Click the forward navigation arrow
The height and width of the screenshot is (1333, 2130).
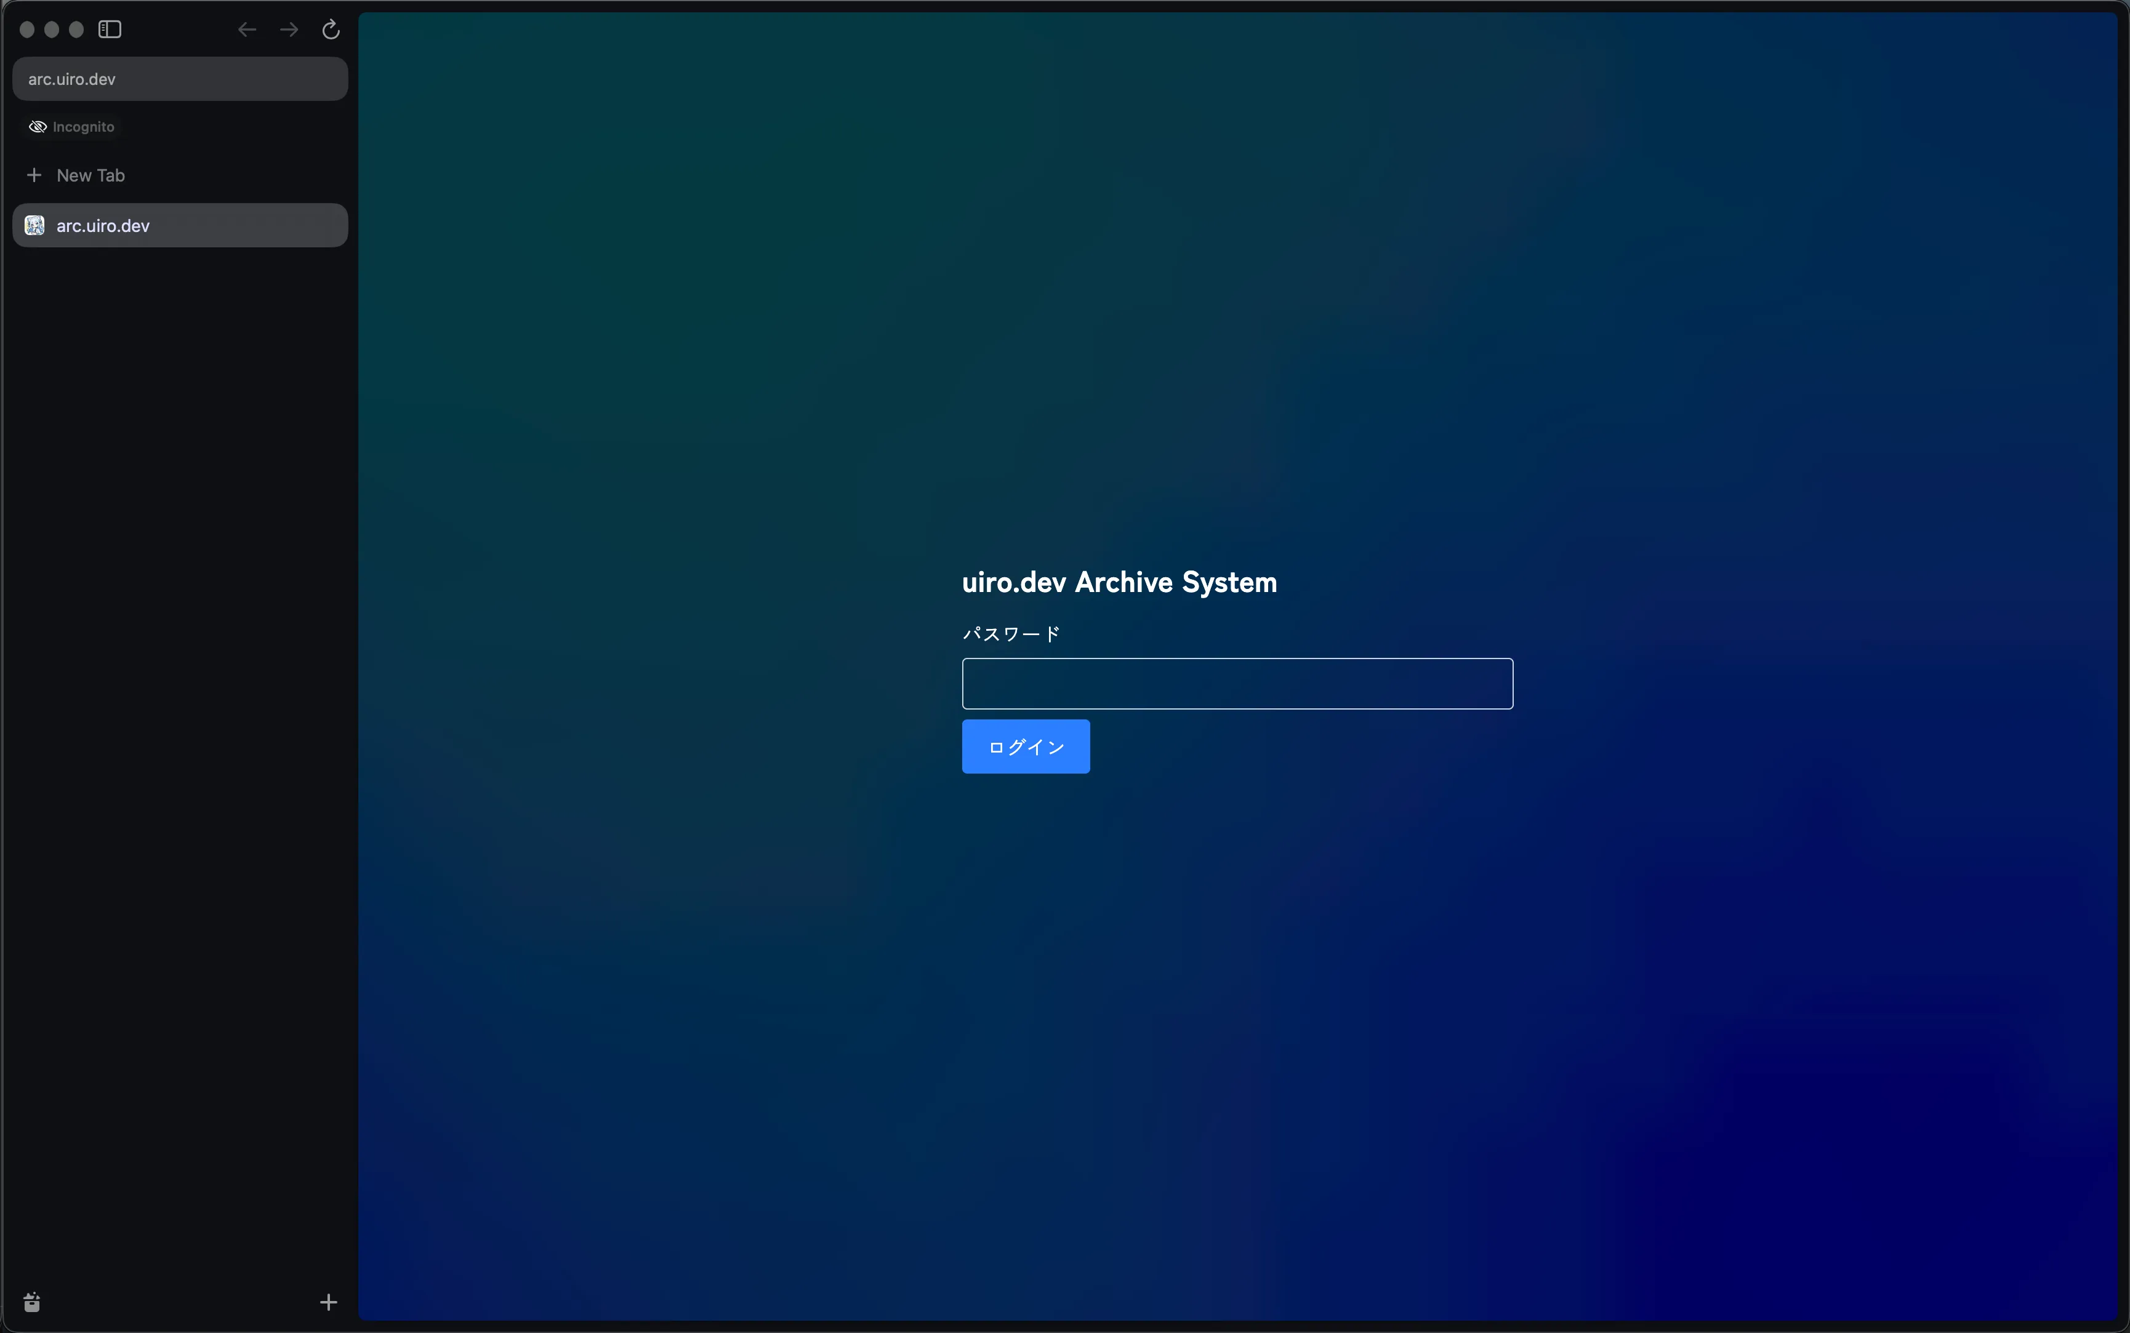click(288, 29)
